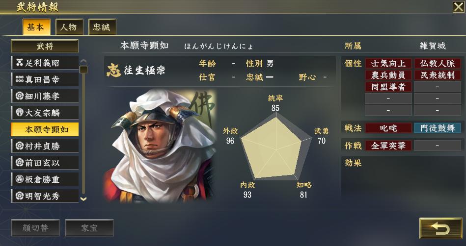Select the 門徒鼓舞 tactic tag
The height and width of the screenshot is (246, 466).
pos(438,128)
